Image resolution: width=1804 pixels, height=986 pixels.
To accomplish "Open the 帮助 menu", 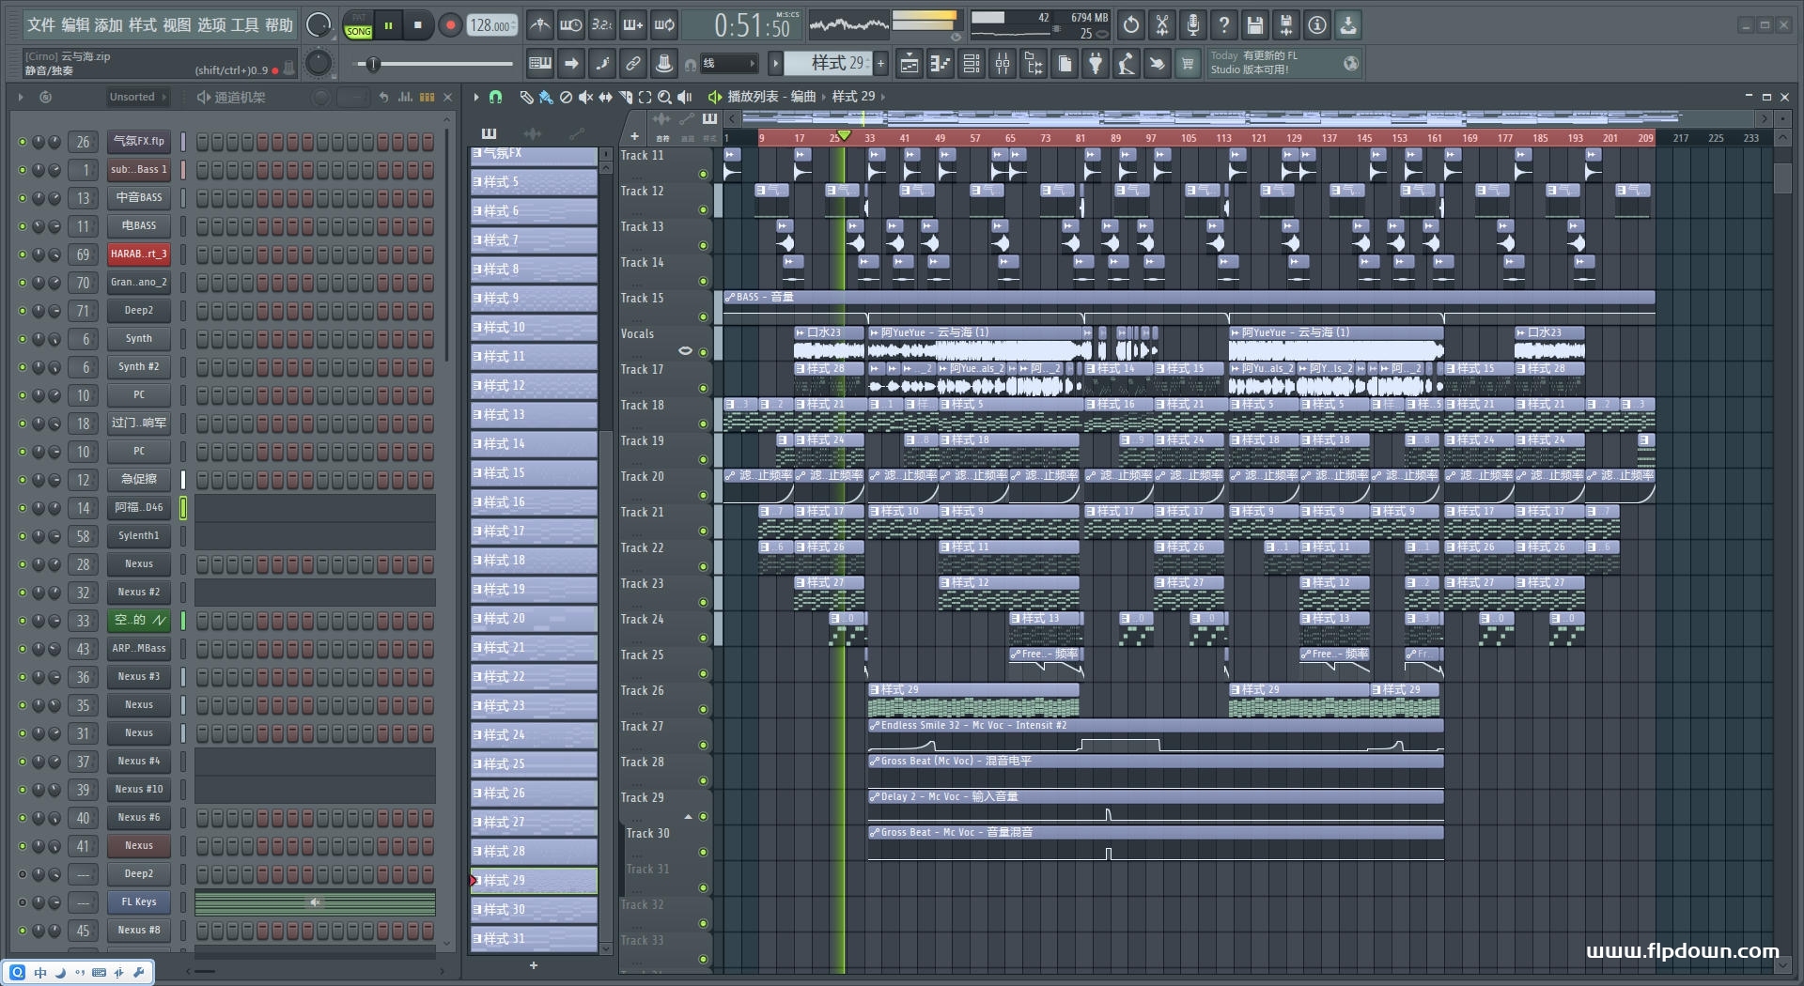I will 279,25.
